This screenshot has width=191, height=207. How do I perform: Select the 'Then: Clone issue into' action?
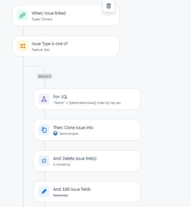(87, 130)
